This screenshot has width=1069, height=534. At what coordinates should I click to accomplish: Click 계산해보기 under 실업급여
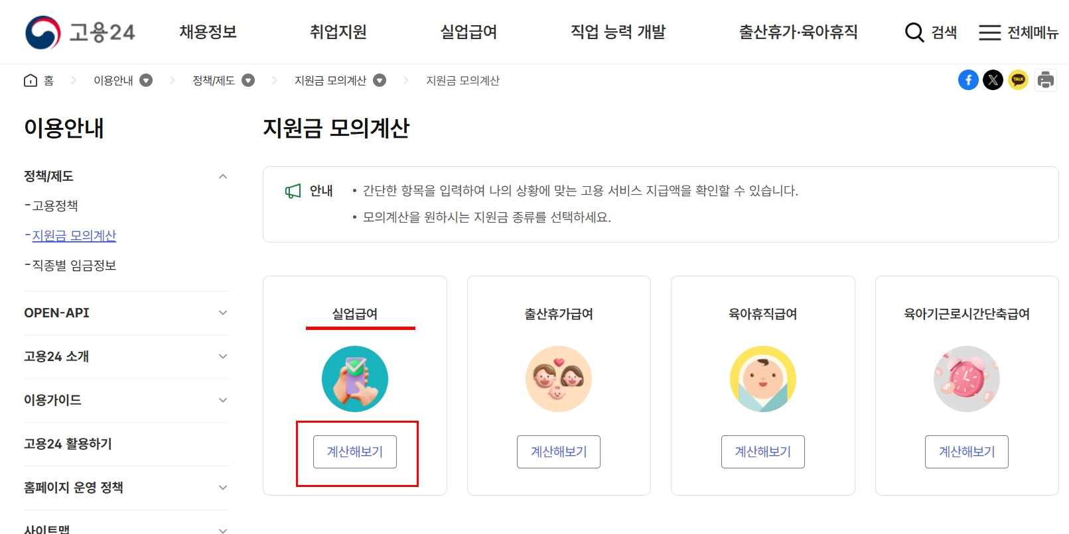[x=355, y=451]
